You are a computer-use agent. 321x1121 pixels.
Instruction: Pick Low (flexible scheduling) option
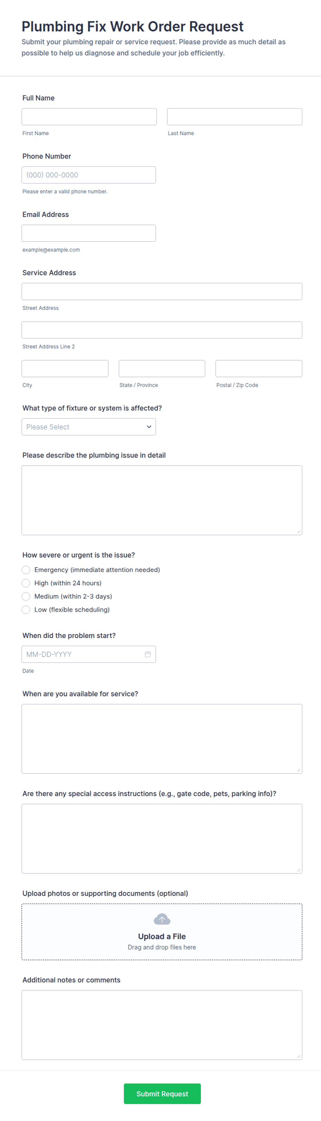(x=26, y=610)
